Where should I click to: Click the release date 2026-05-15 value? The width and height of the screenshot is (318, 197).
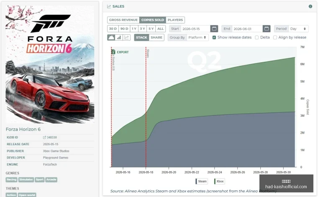(51, 144)
